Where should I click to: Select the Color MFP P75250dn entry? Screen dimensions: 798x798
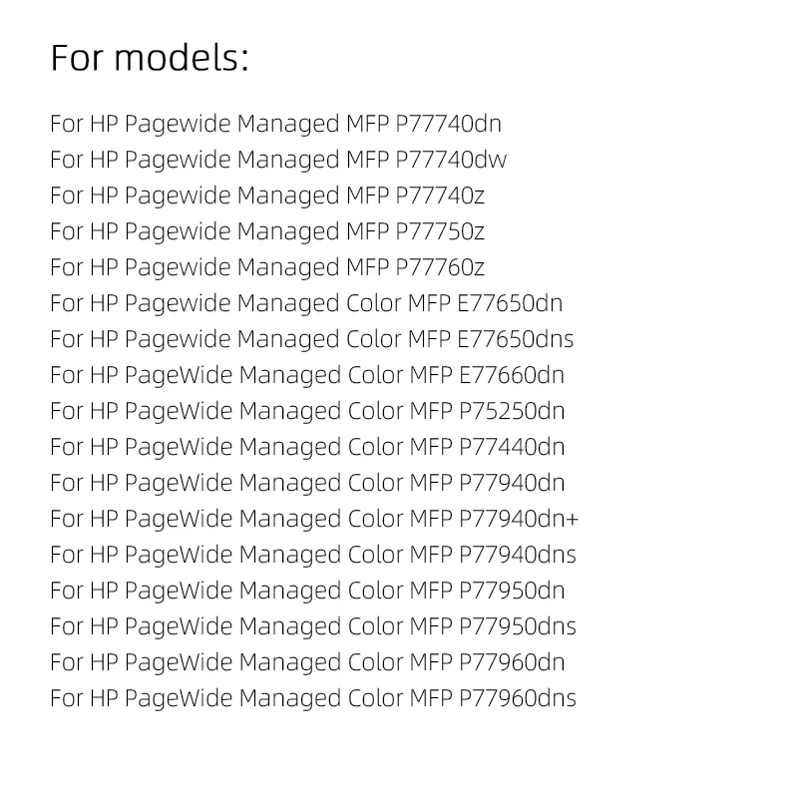[x=306, y=412]
